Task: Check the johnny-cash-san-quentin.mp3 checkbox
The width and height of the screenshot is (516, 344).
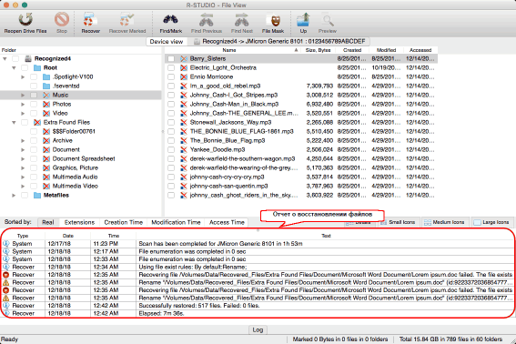Action: pos(171,186)
